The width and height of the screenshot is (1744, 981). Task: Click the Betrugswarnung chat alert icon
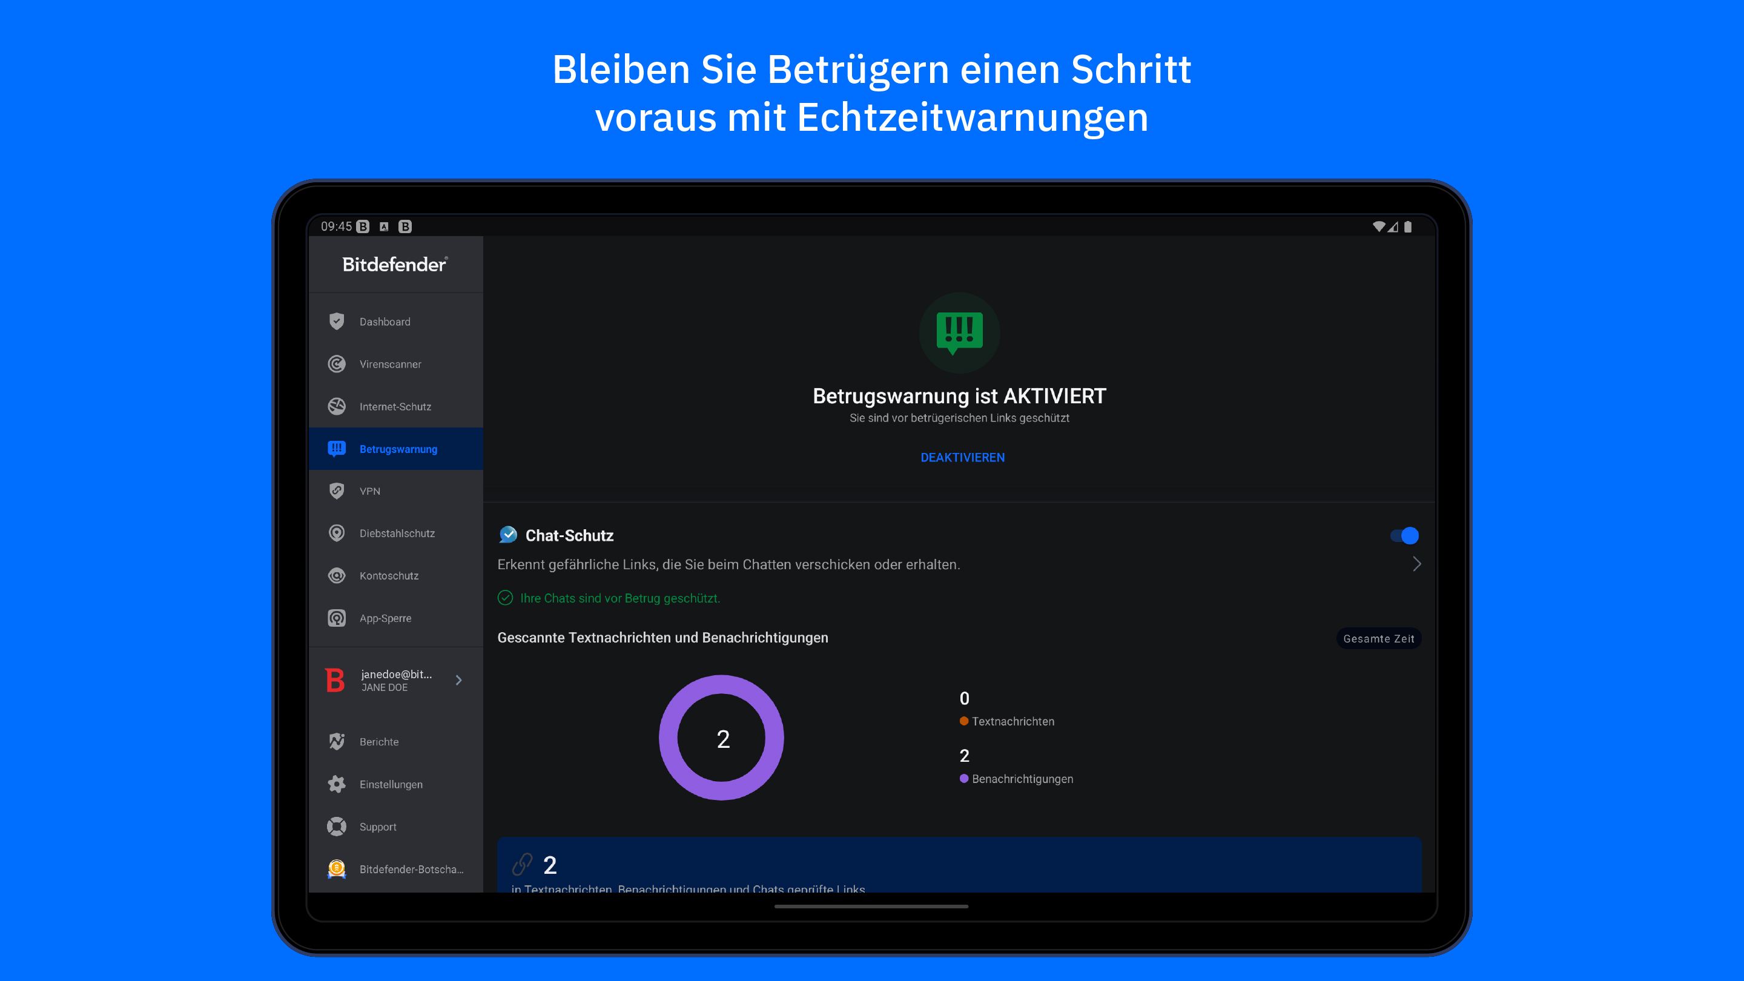(337, 449)
